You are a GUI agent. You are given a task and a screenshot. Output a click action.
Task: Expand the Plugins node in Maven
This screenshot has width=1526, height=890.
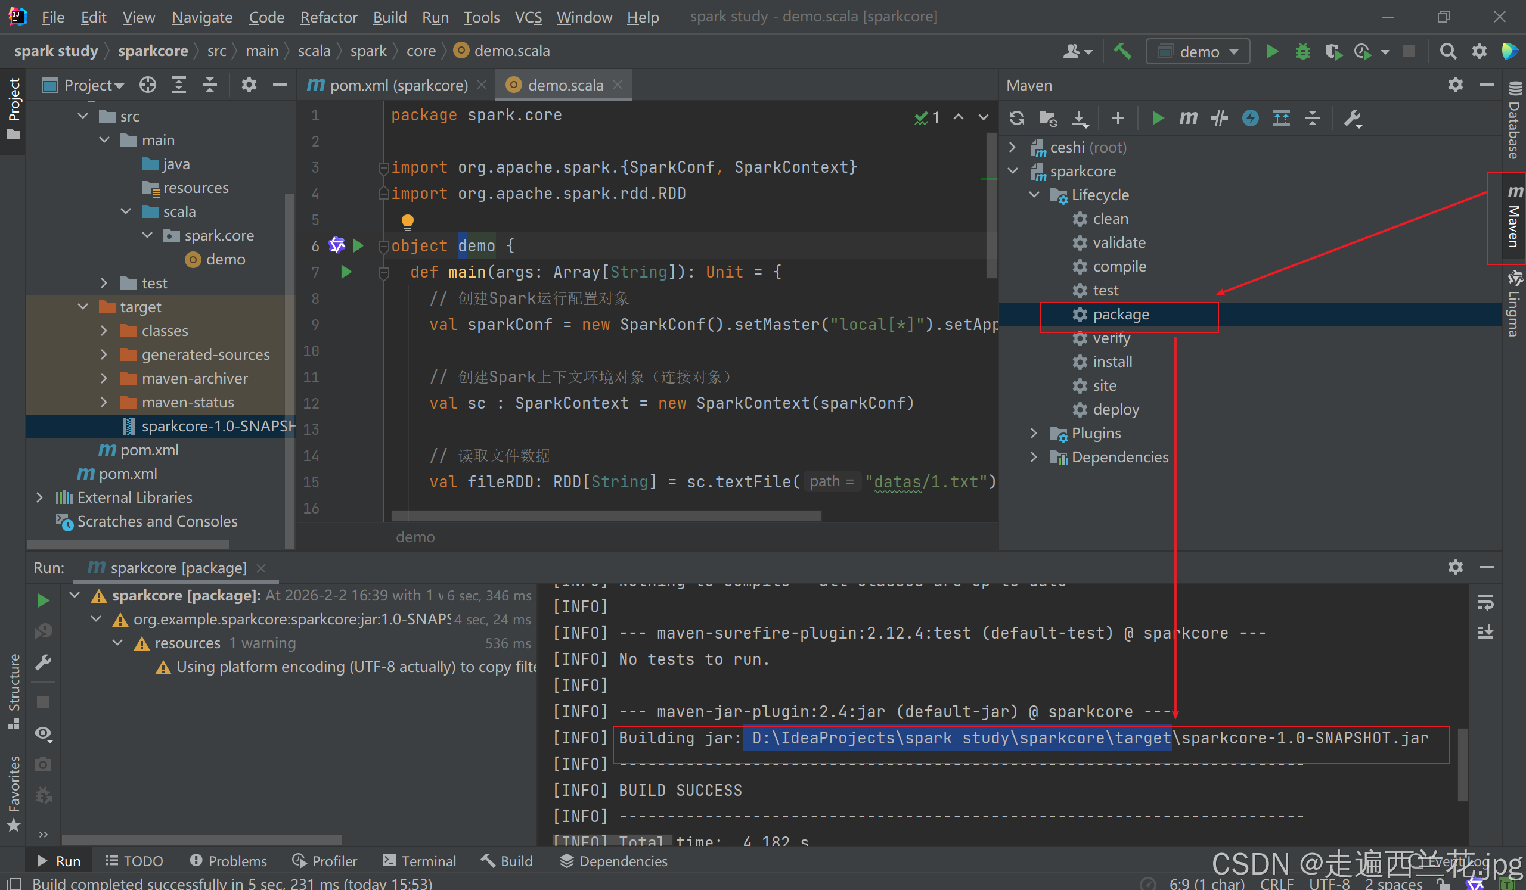coord(1034,433)
